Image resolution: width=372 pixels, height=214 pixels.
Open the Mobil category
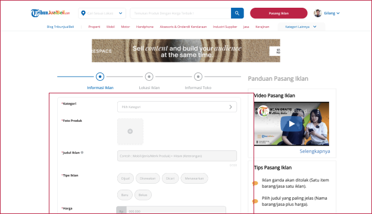click(111, 27)
